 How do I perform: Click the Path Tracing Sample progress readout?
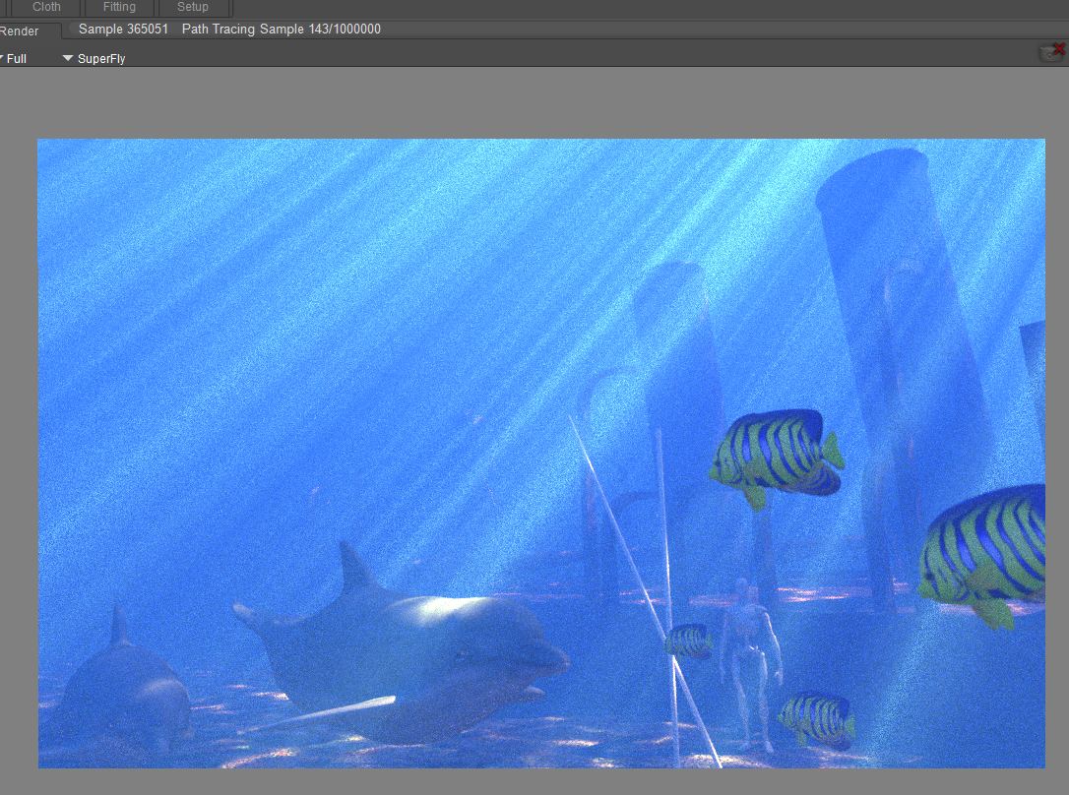[x=281, y=30]
